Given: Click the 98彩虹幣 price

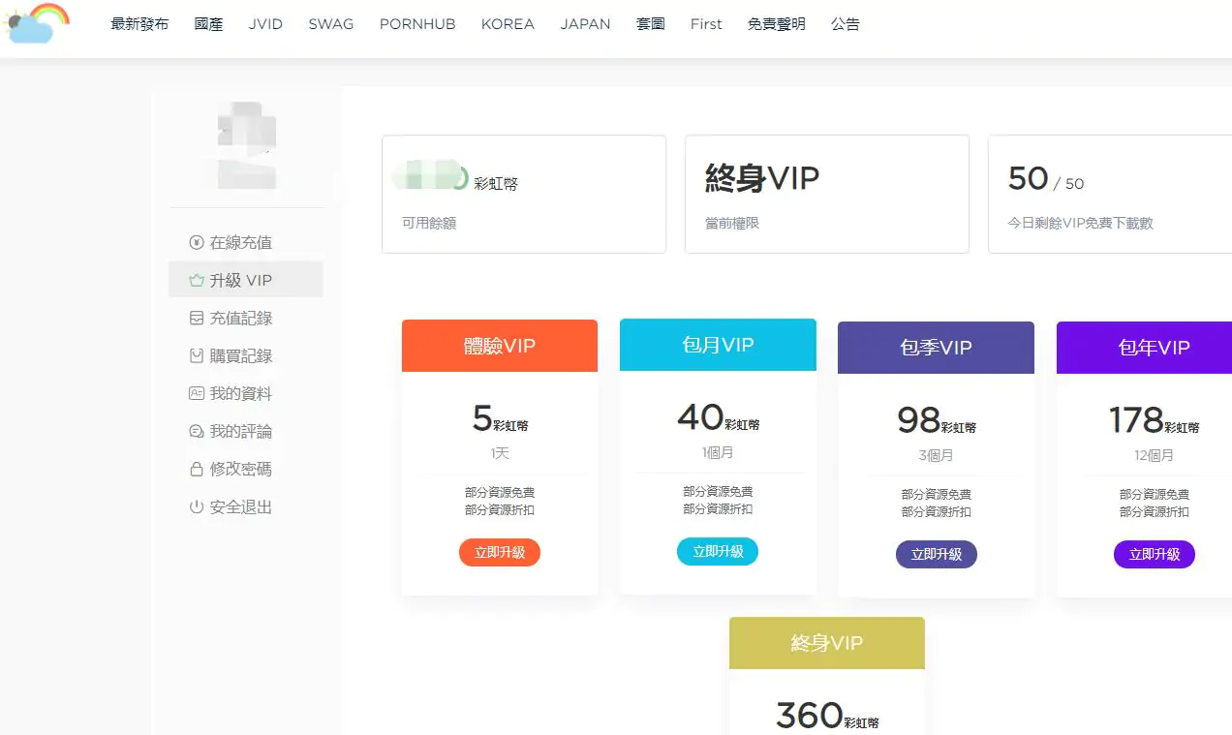Looking at the screenshot, I should (x=937, y=421).
